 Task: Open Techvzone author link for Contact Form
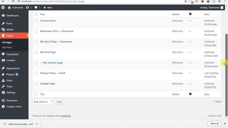pyautogui.click(x=177, y=21)
